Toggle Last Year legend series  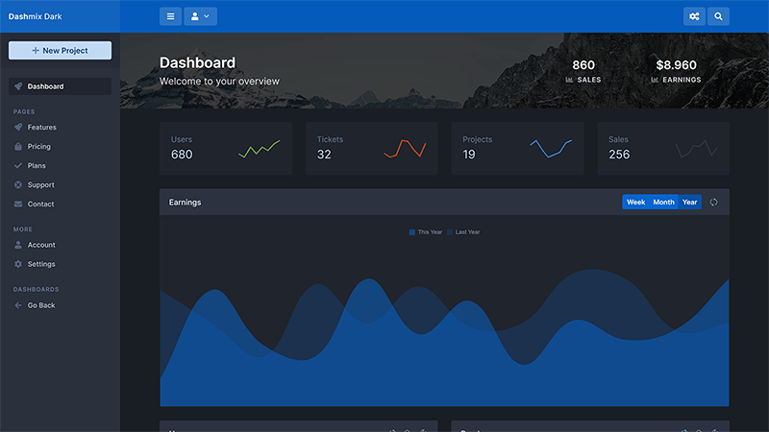pos(463,232)
